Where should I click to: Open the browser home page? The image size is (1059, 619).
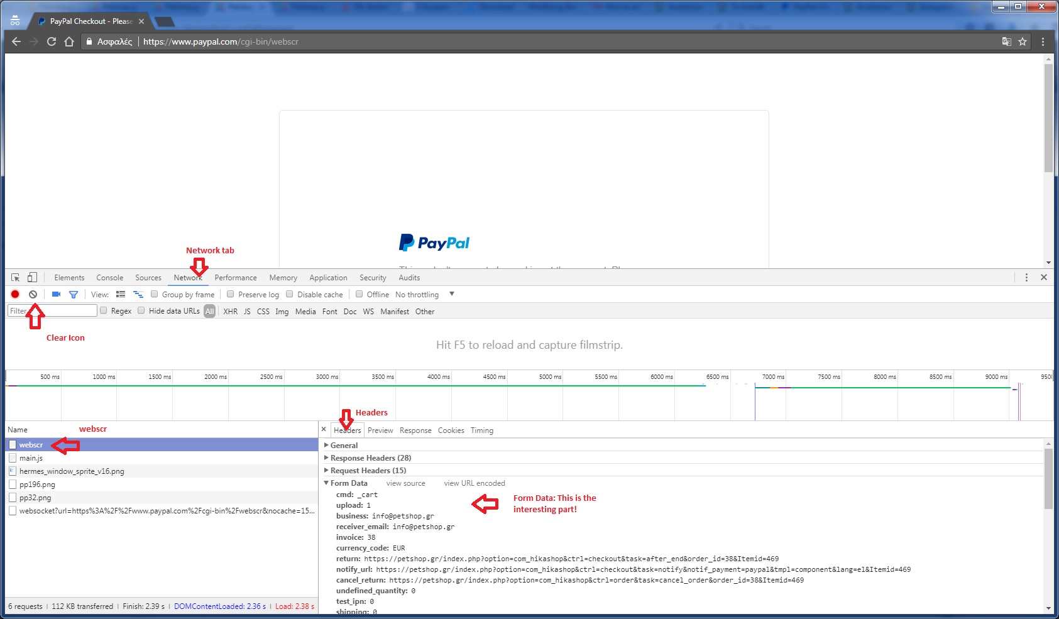(x=69, y=41)
